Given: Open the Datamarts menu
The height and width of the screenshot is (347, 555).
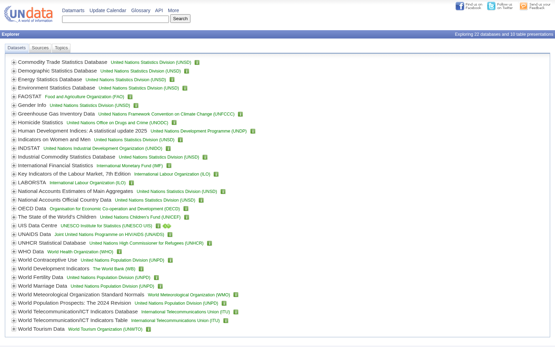Looking at the screenshot, I should [73, 10].
